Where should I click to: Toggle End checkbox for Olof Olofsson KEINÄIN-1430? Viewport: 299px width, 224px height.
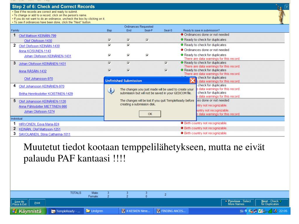(128, 45)
